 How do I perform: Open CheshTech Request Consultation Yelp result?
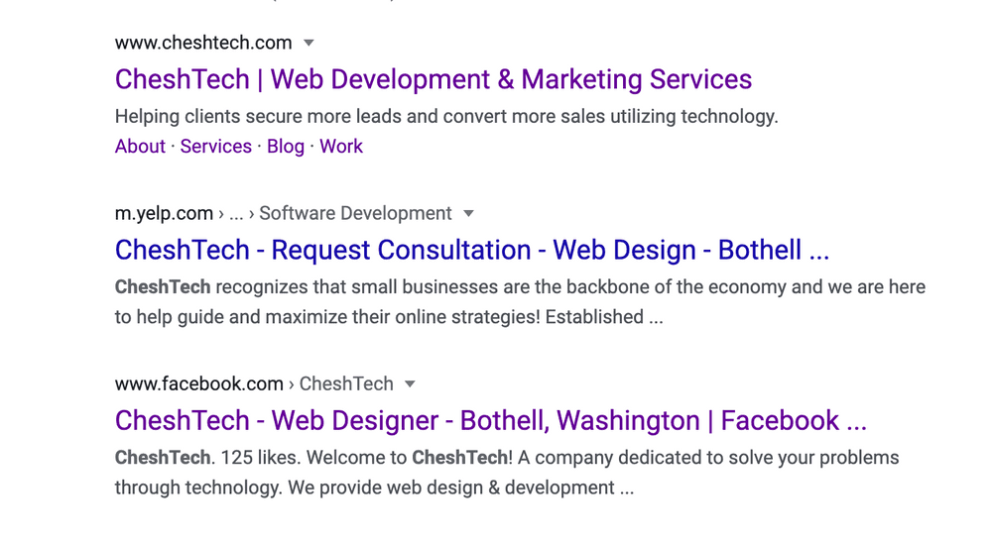472,251
